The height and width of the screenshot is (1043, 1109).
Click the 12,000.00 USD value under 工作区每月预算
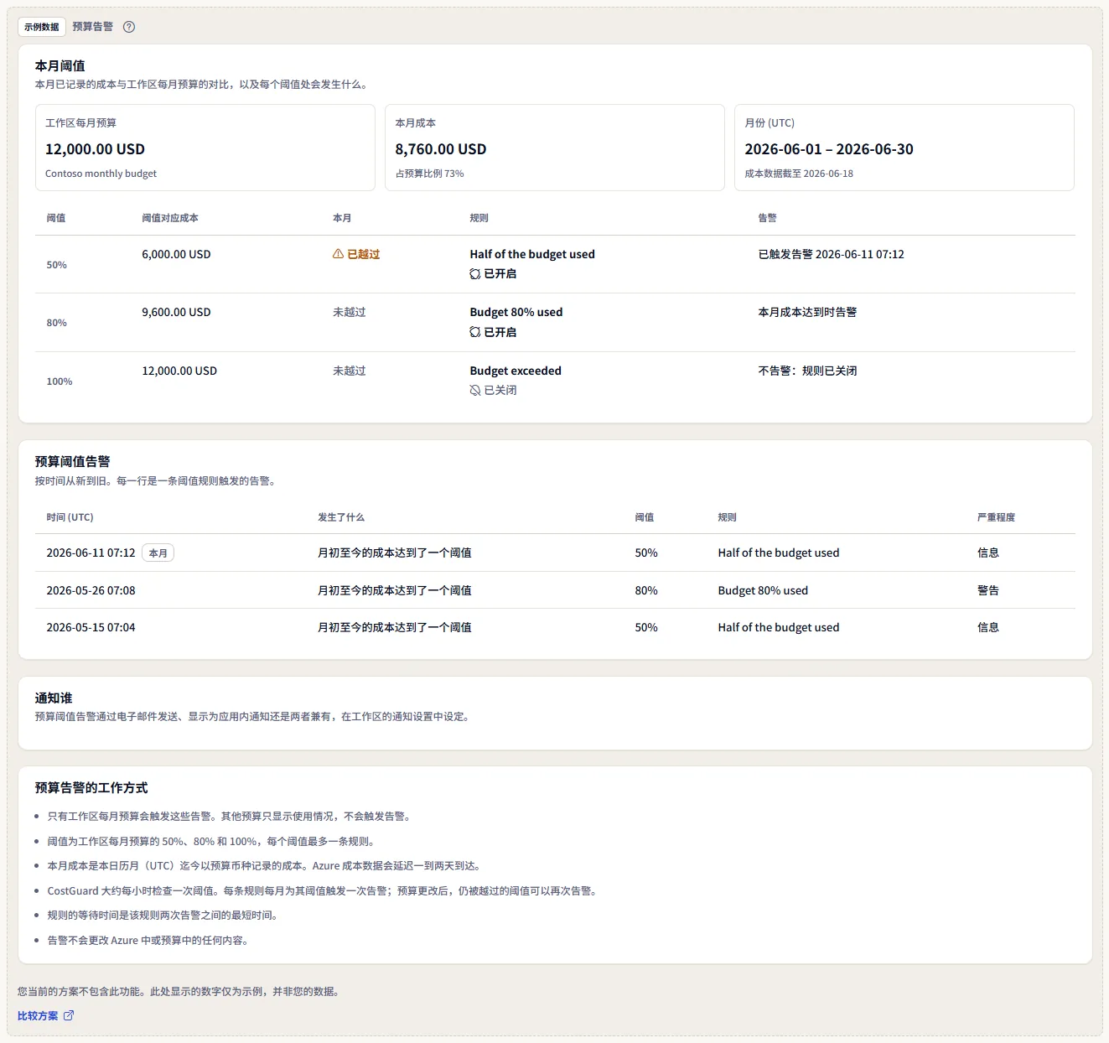[95, 149]
